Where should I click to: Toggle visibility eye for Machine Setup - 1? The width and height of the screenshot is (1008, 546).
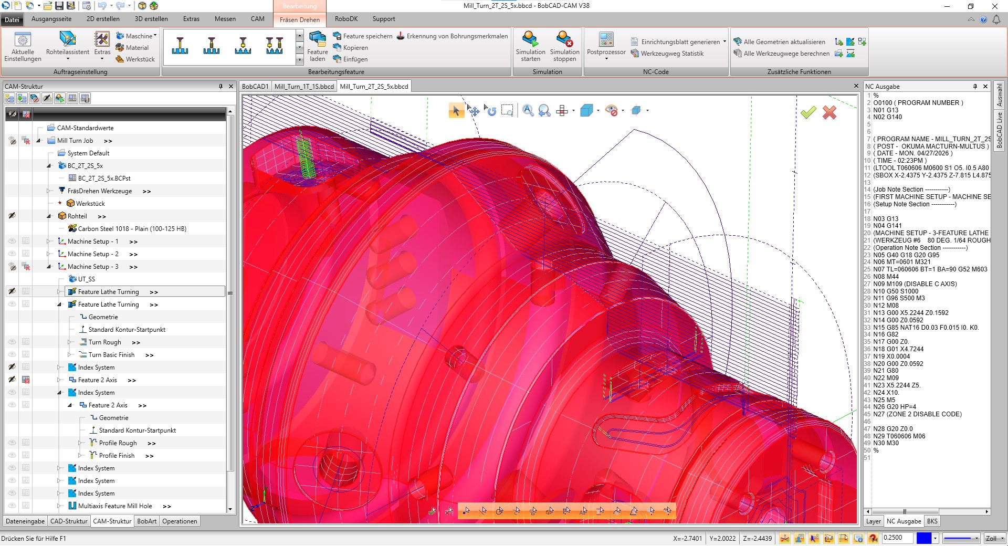click(x=12, y=241)
